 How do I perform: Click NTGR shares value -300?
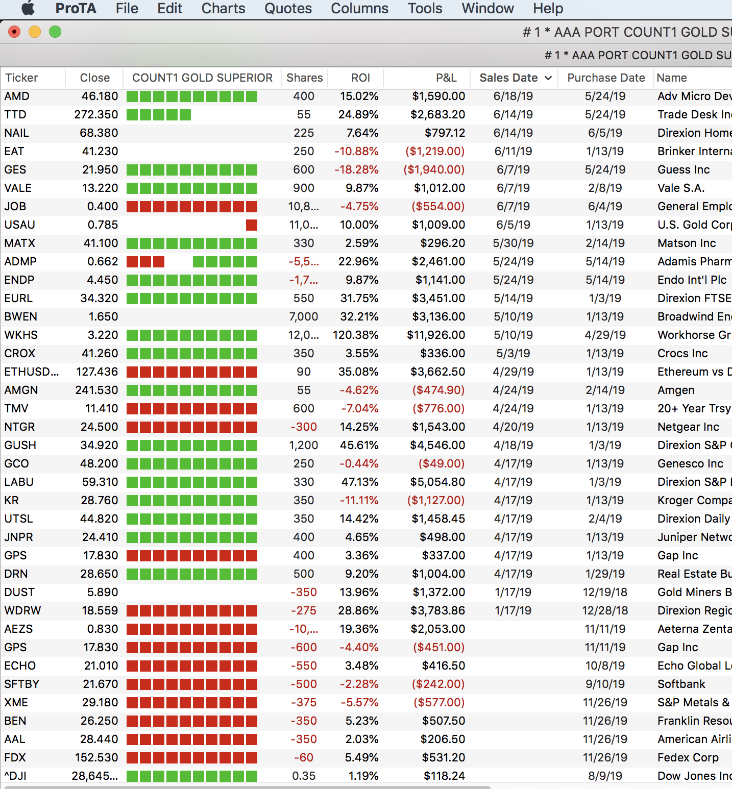(304, 427)
